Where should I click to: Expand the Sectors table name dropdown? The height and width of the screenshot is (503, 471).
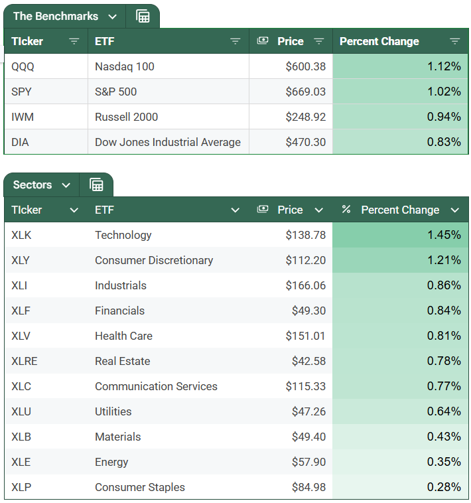coord(66,185)
